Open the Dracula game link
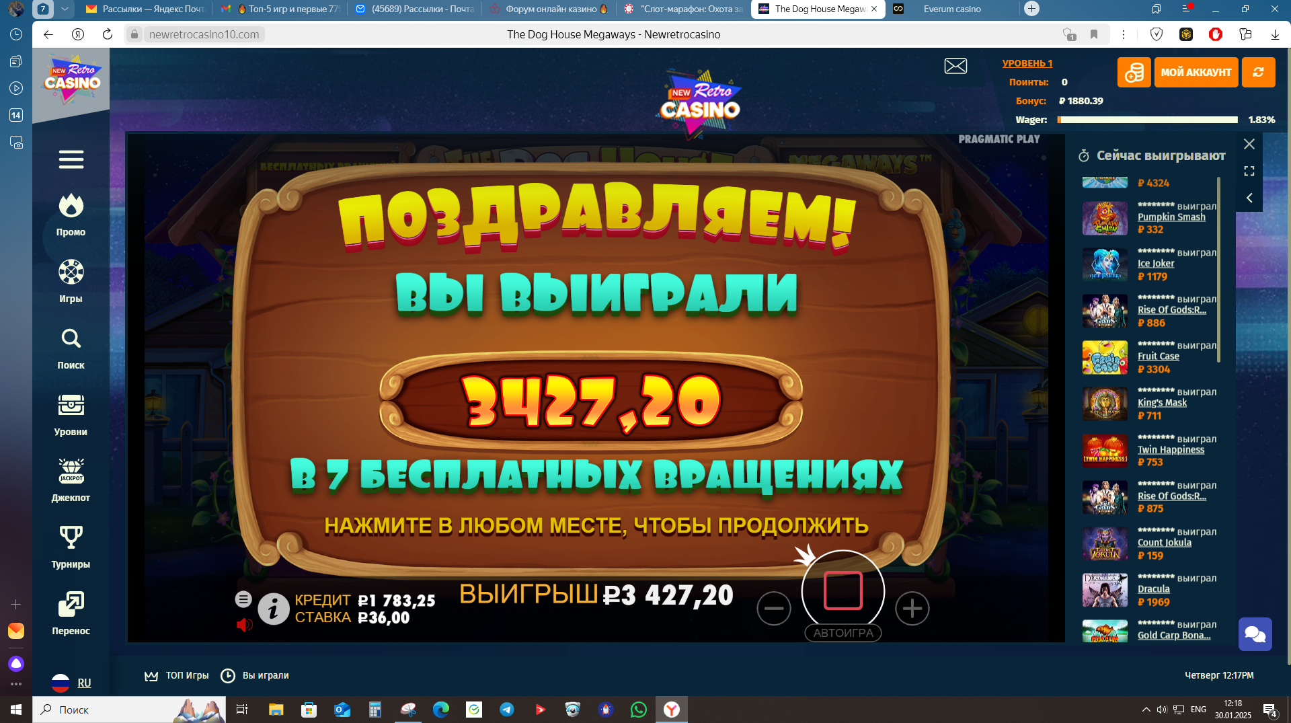This screenshot has height=723, width=1291. [x=1154, y=588]
